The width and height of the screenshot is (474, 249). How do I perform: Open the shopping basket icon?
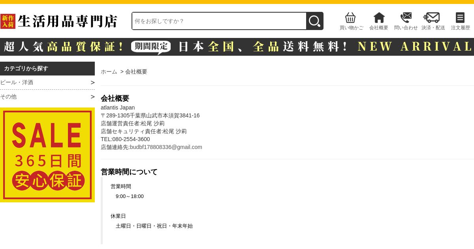[350, 18]
